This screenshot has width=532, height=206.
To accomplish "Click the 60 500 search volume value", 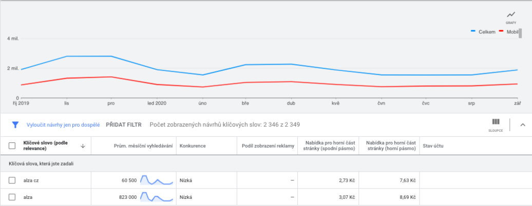I will pos(129,180).
